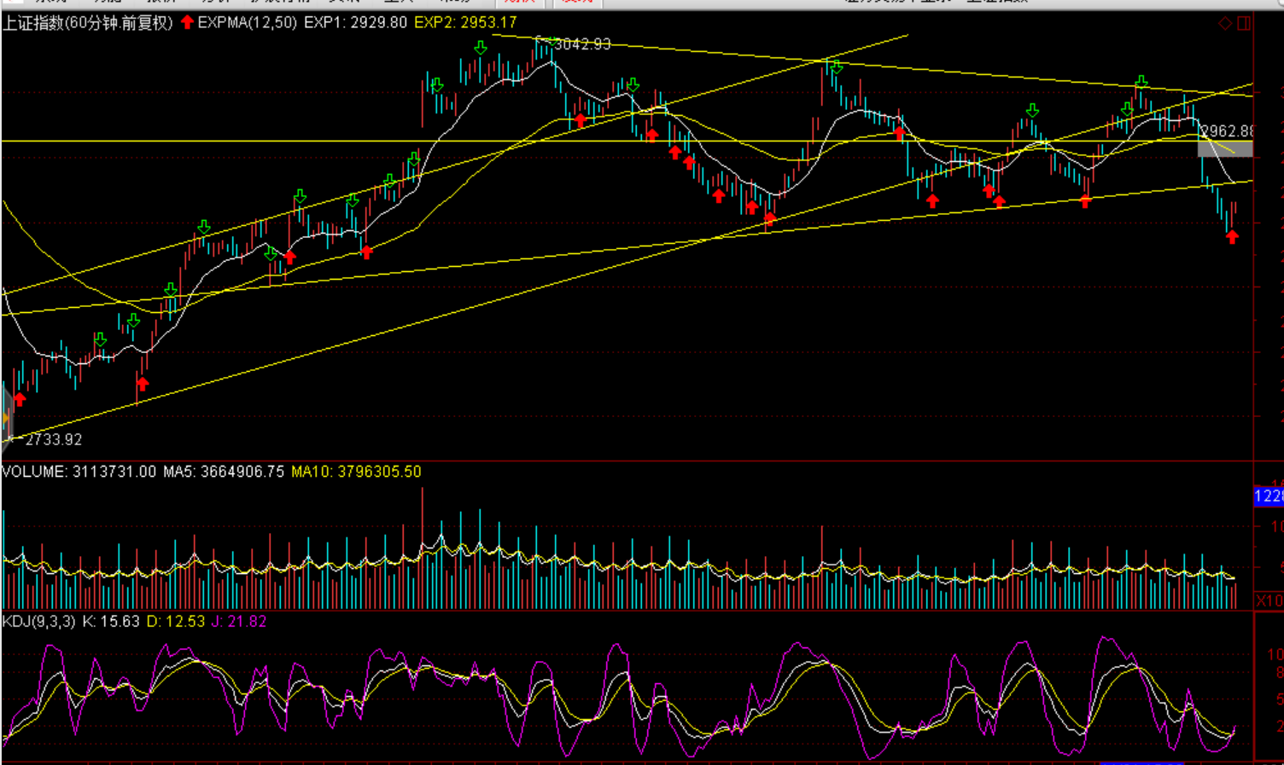This screenshot has width=1284, height=765.
Task: Select the EXP1 white line value
Action: [x=355, y=23]
